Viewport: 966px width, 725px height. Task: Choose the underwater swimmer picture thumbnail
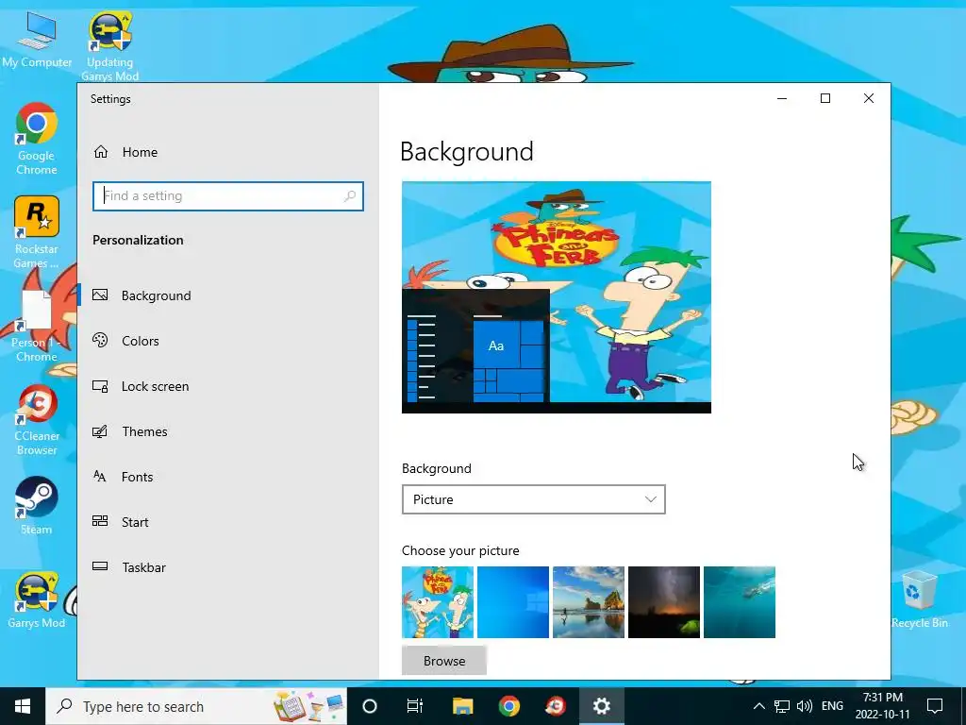[x=740, y=602]
